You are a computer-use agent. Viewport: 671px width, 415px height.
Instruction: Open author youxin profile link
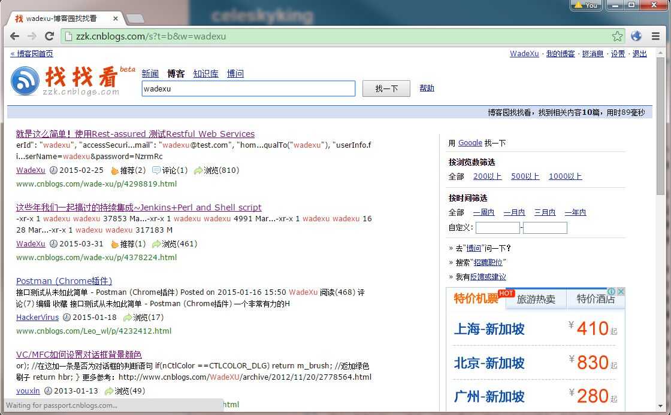[x=28, y=390]
